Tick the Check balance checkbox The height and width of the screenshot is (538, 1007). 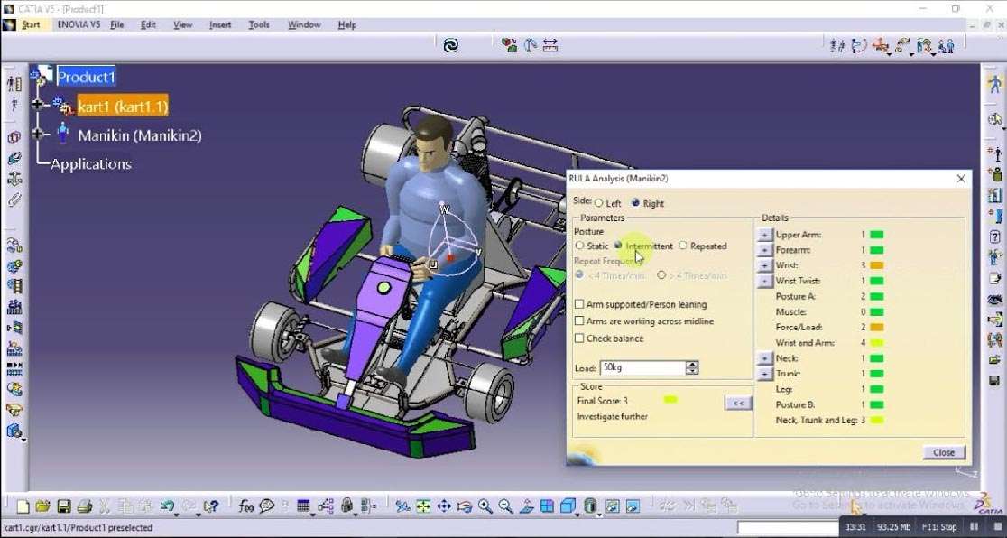pos(579,339)
